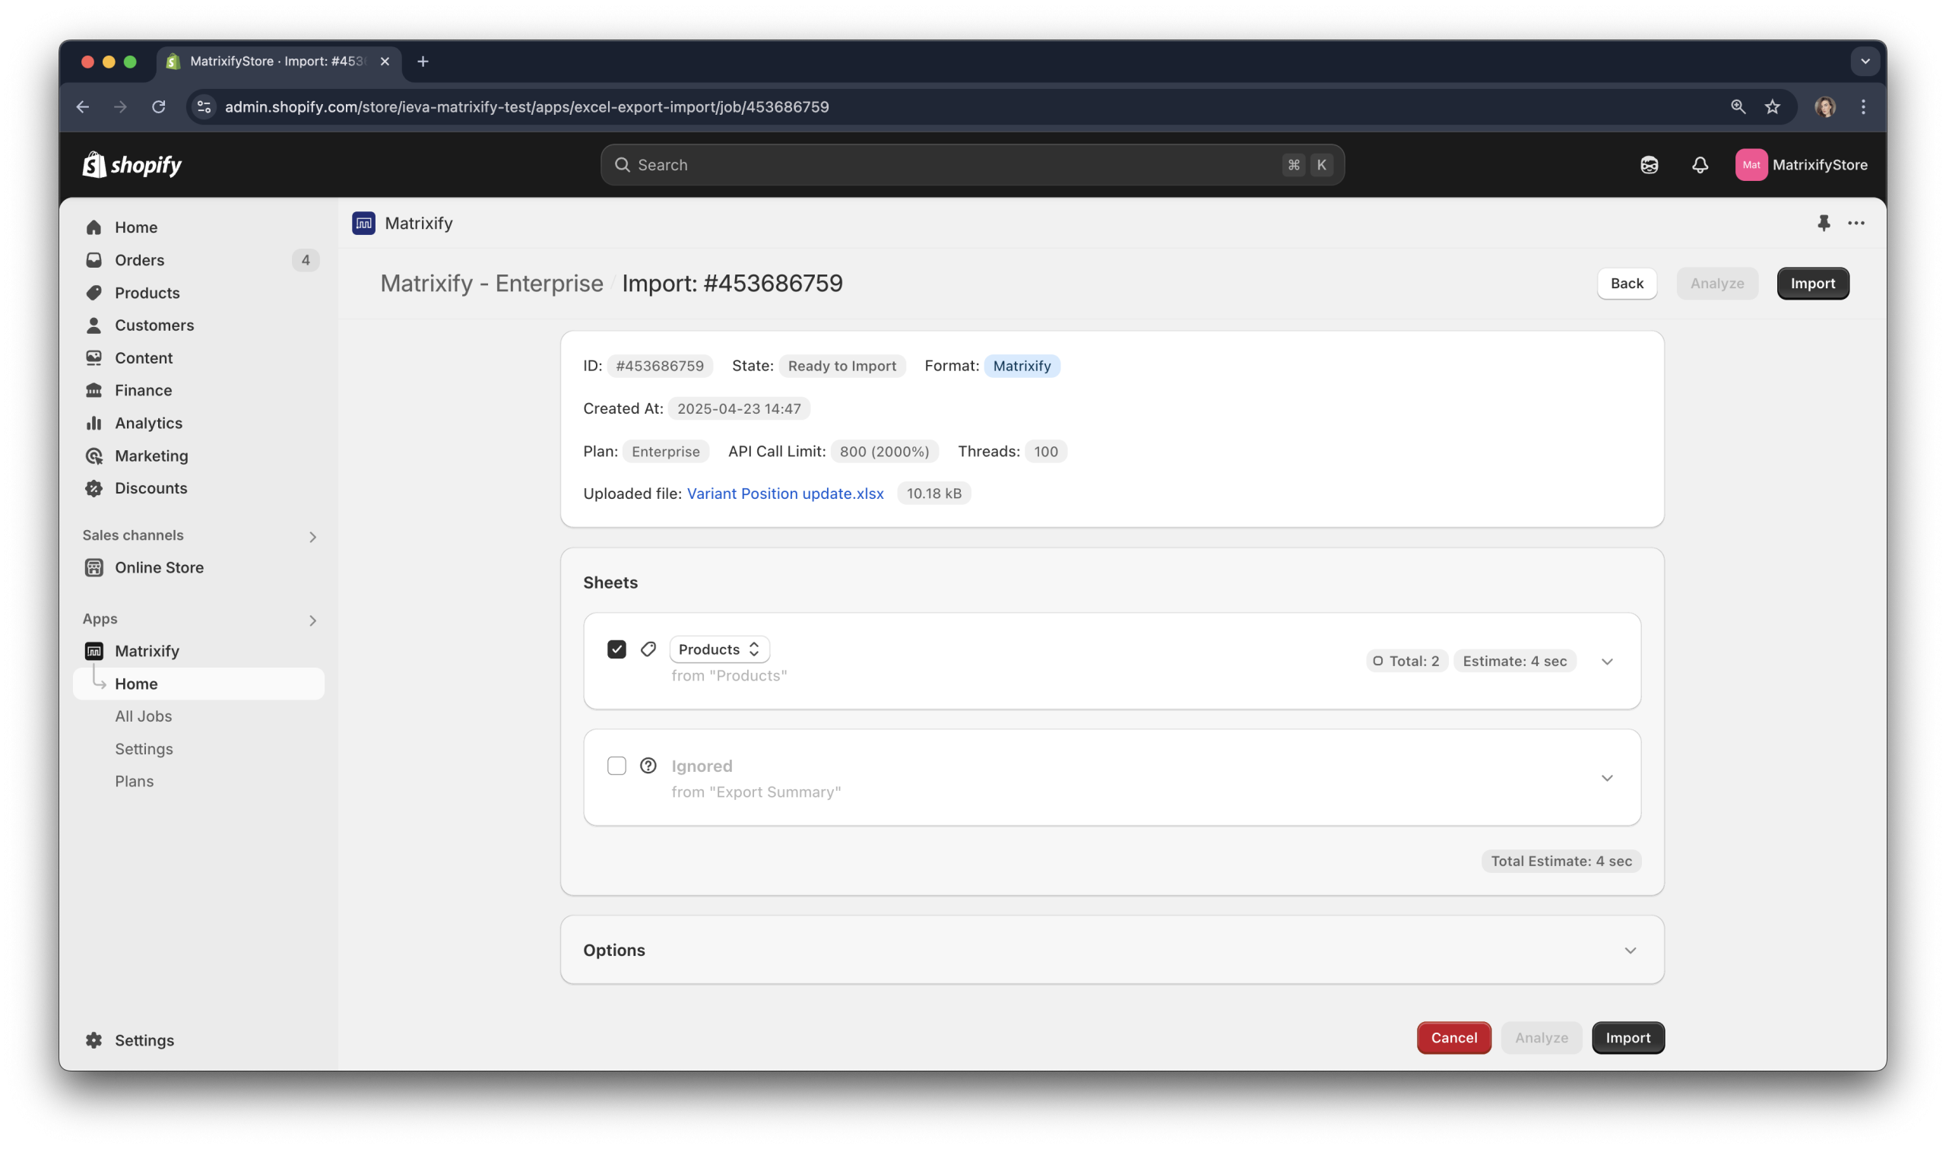Expand the Sales channels section
The width and height of the screenshot is (1946, 1149).
(x=312, y=537)
